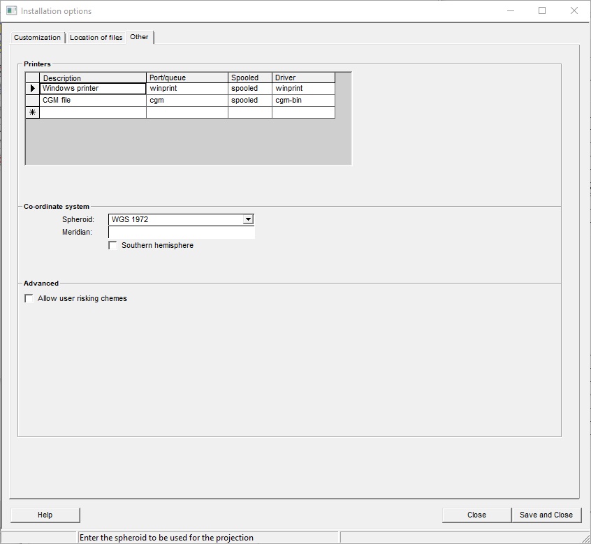Select the Other tab
Screen dimensions: 591x544
click(x=140, y=37)
